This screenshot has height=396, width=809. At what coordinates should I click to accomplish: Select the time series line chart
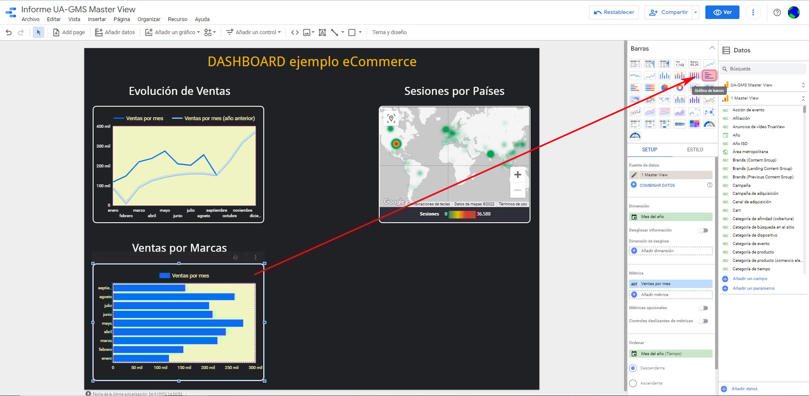click(709, 64)
